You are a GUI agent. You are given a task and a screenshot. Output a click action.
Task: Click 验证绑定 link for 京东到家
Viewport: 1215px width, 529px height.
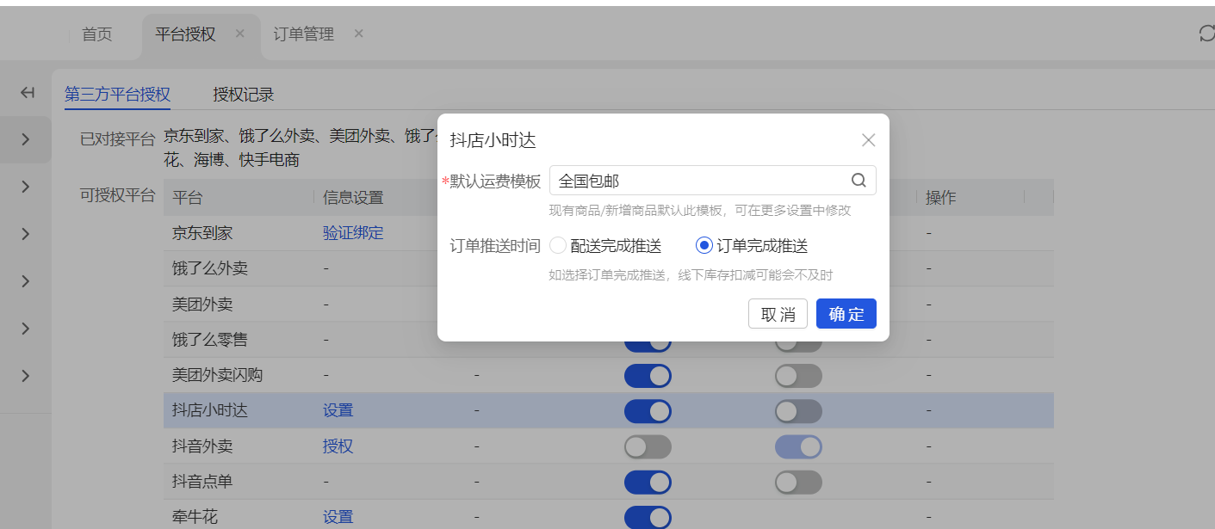(353, 233)
